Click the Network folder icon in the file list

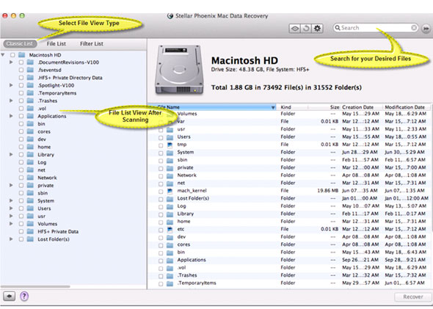[x=170, y=175]
